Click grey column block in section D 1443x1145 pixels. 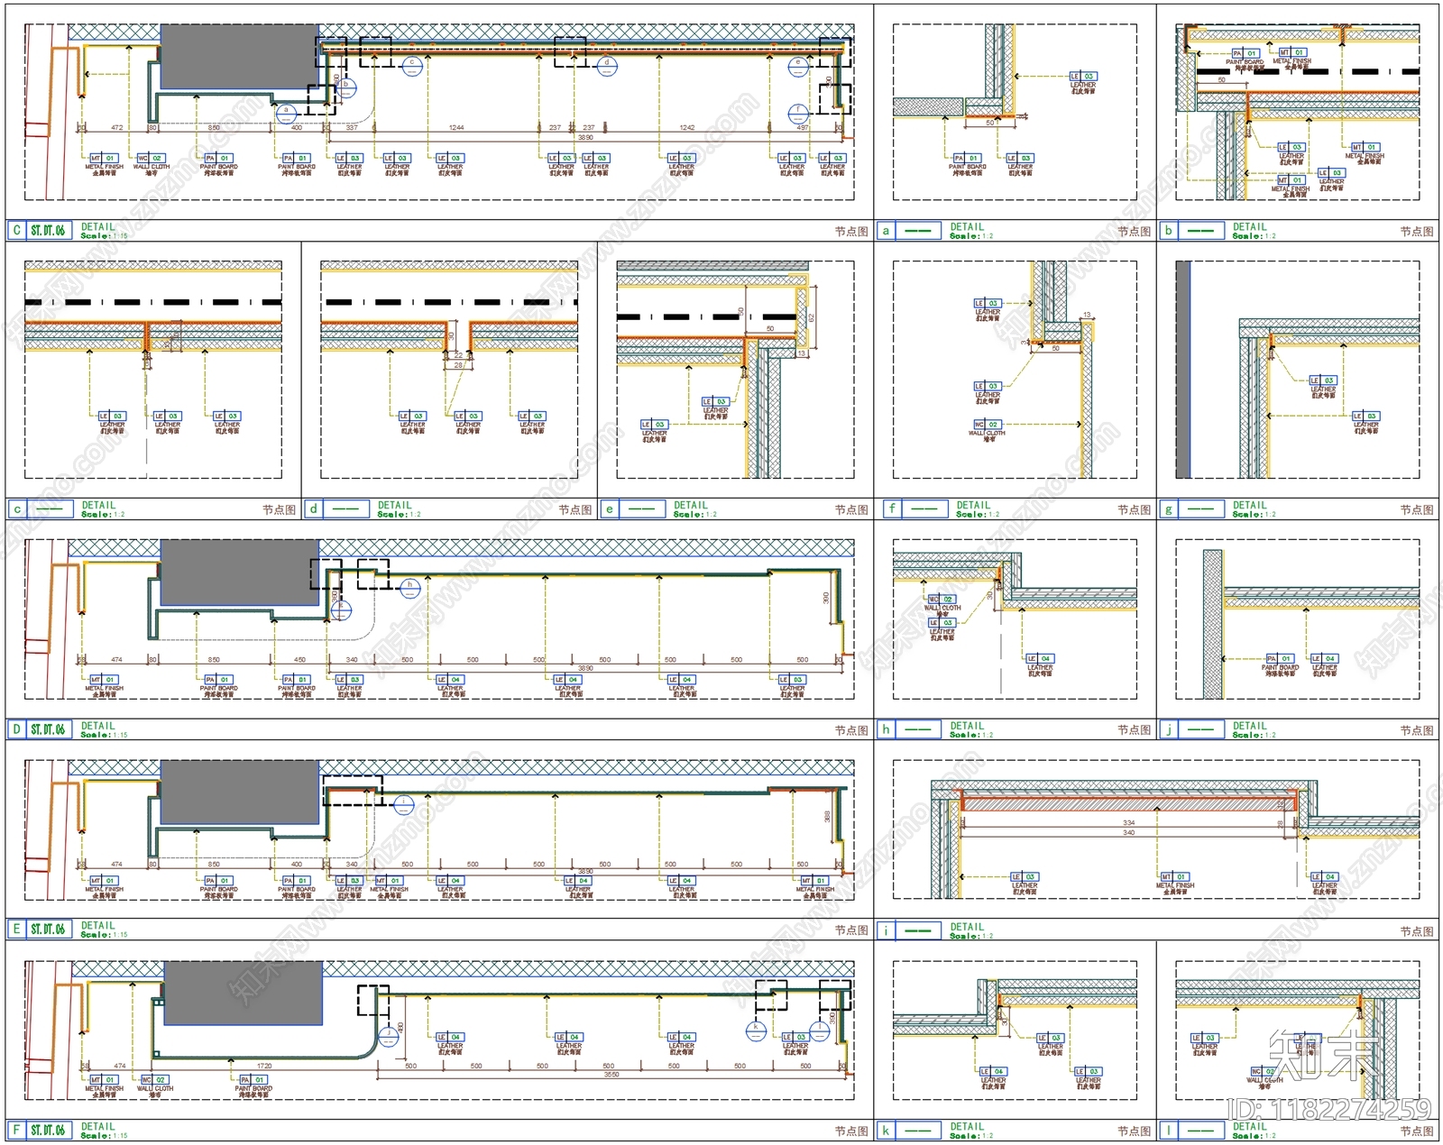239,572
